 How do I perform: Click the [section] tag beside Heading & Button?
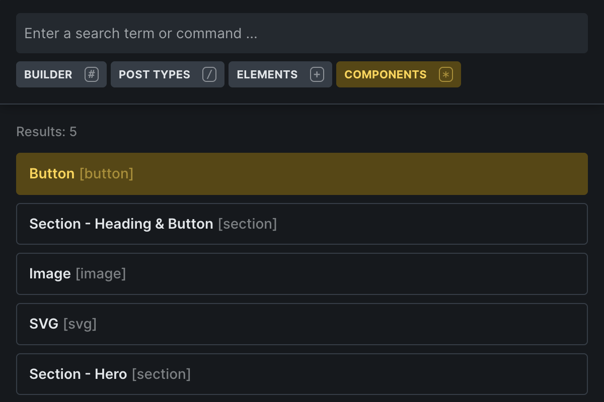247,224
